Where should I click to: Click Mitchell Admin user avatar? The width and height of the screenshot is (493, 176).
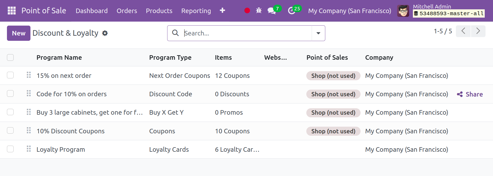[403, 11]
